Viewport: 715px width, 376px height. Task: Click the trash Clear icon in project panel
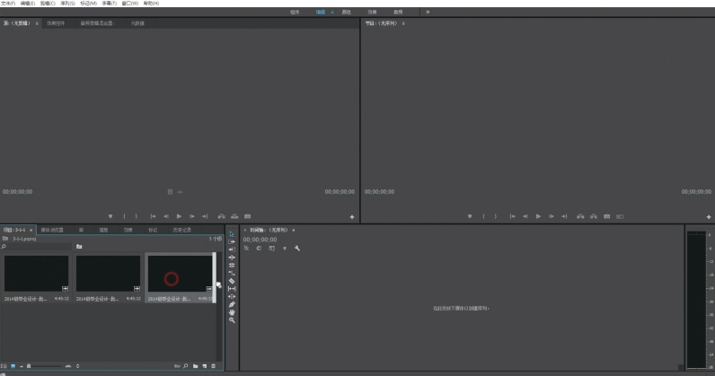(214, 366)
